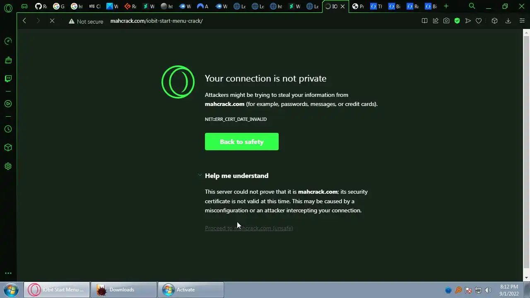This screenshot has height=298, width=530.
Task: Open Settings gear in the sidebar
Action: pos(8,166)
